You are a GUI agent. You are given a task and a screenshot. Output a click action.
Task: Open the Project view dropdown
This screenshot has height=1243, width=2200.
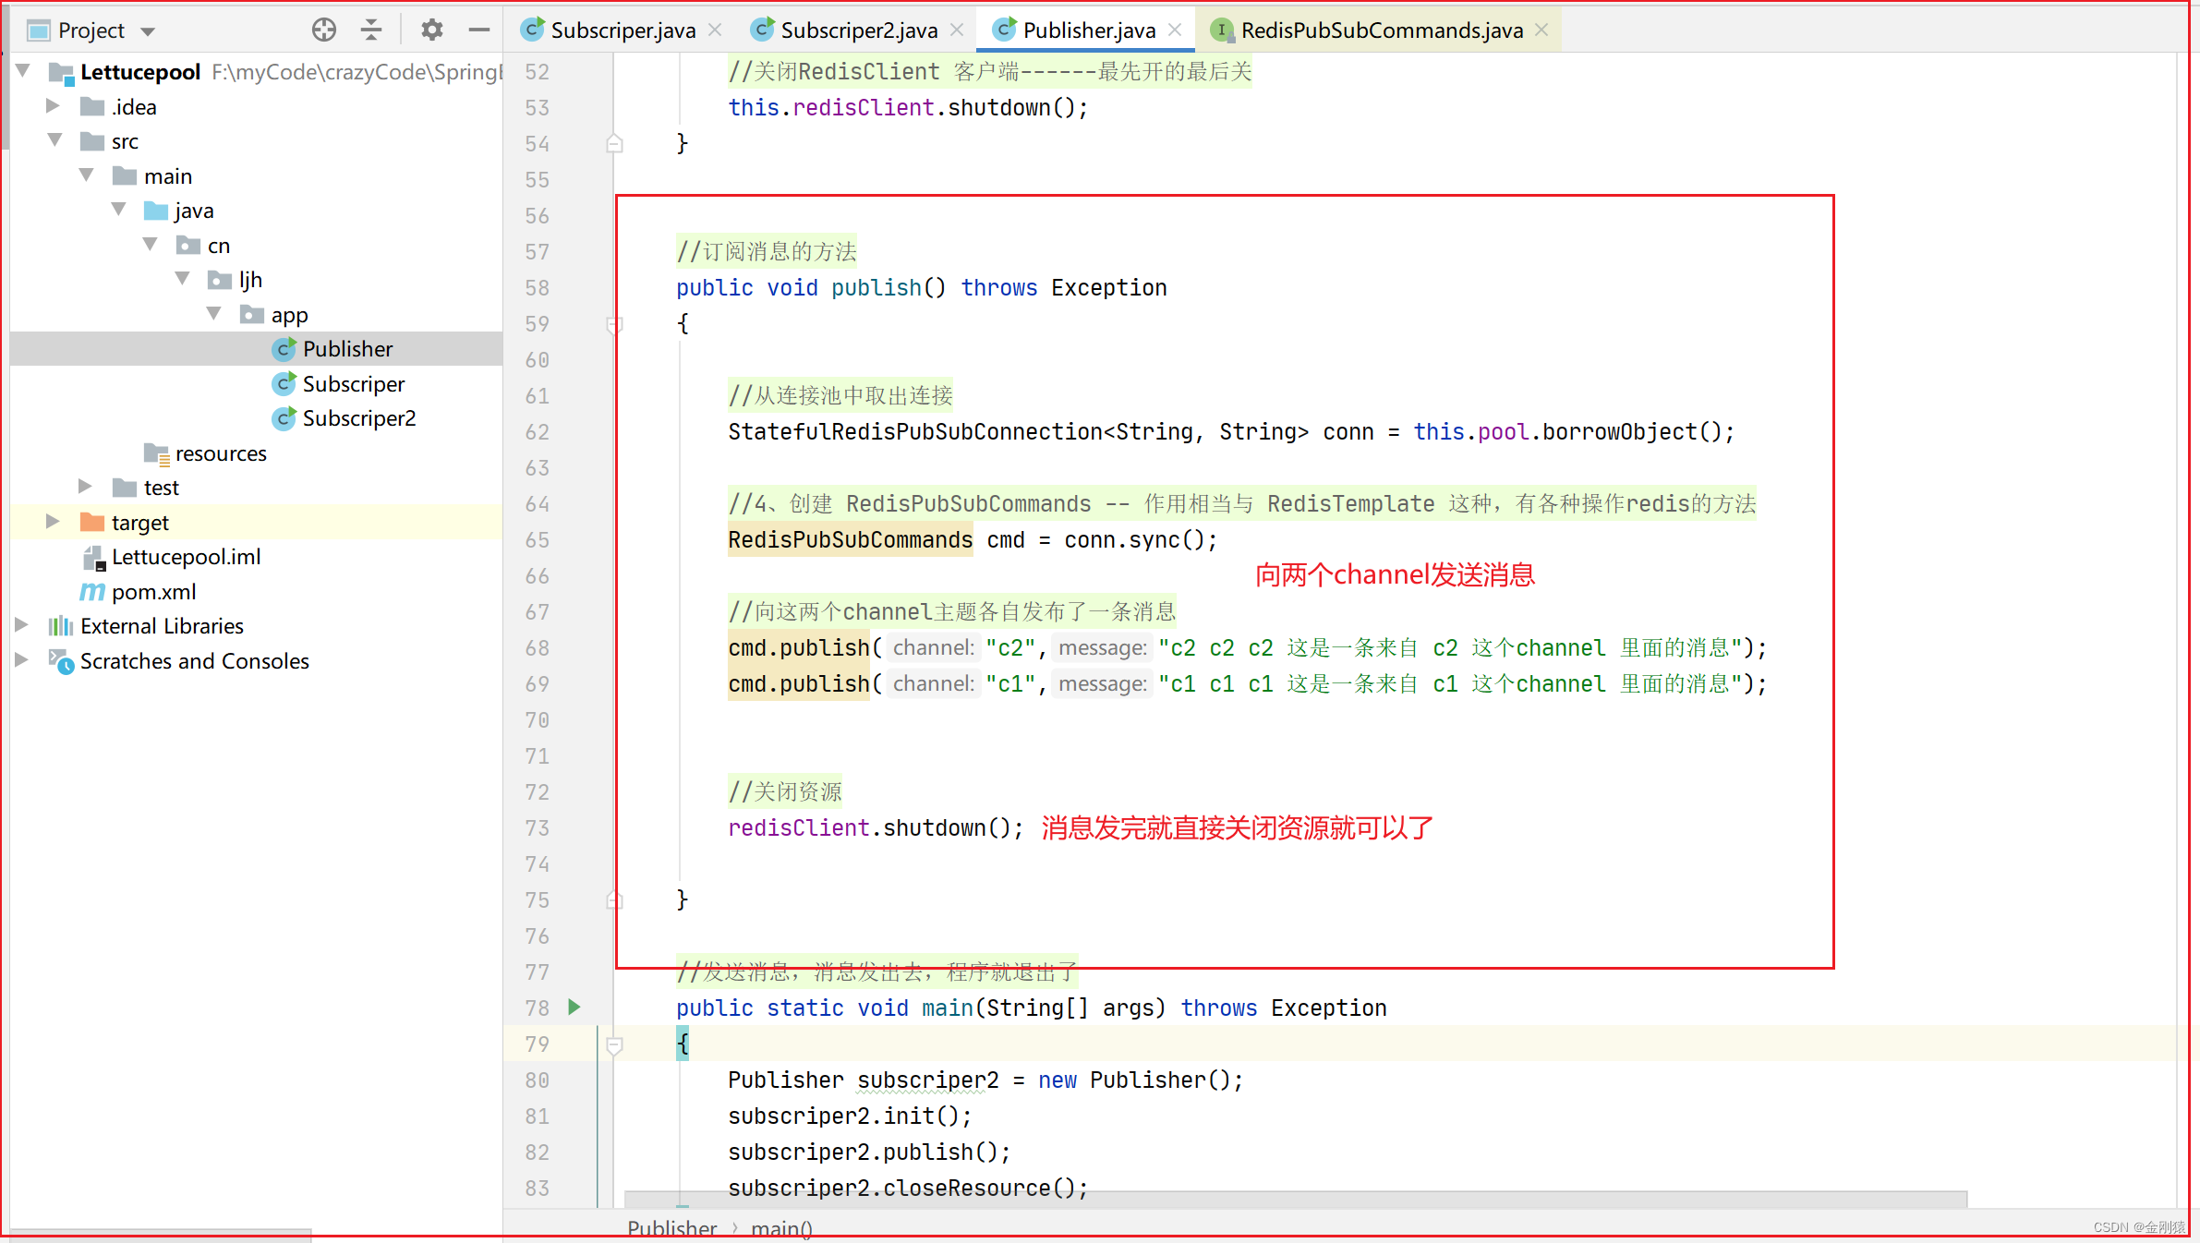[148, 31]
